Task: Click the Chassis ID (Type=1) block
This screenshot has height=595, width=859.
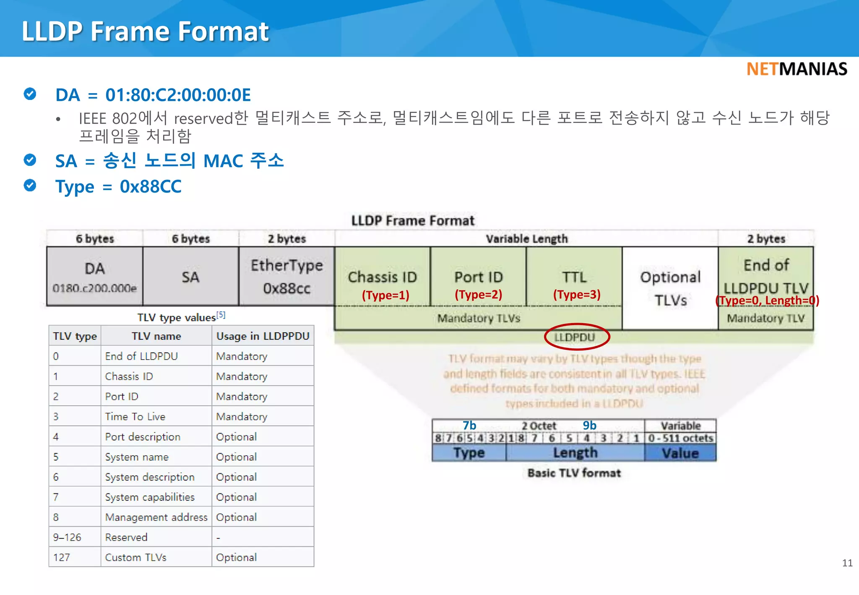Action: [x=383, y=277]
